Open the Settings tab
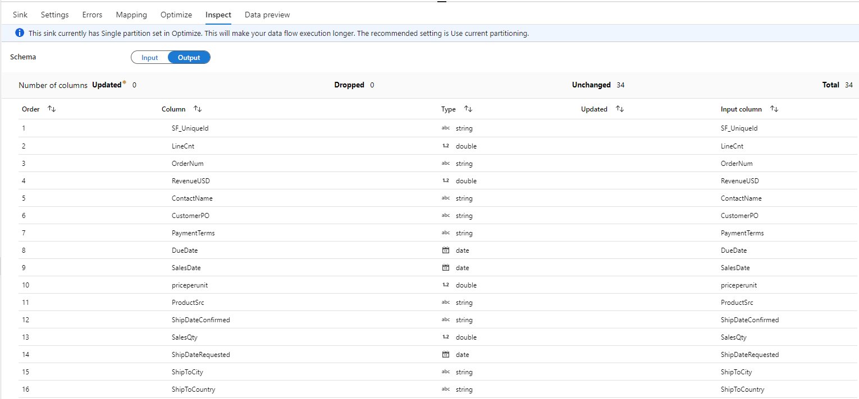This screenshot has width=859, height=399. click(x=55, y=15)
